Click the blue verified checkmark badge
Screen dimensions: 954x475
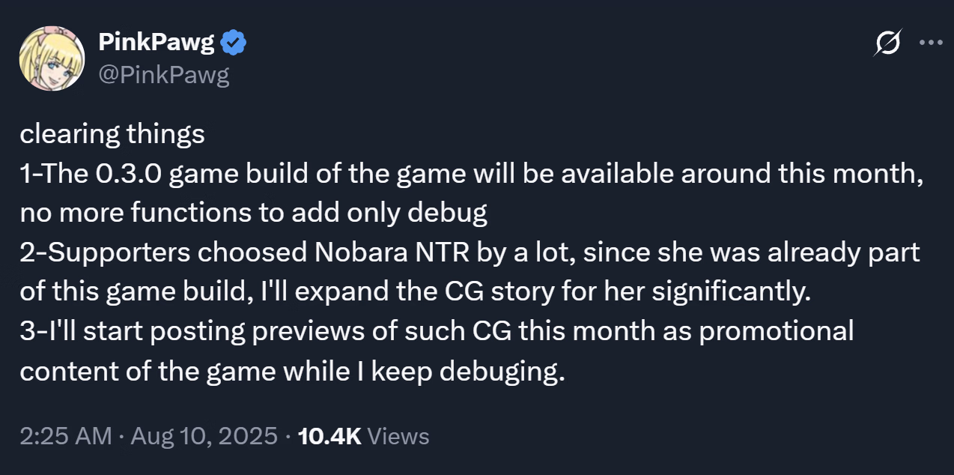tap(234, 43)
